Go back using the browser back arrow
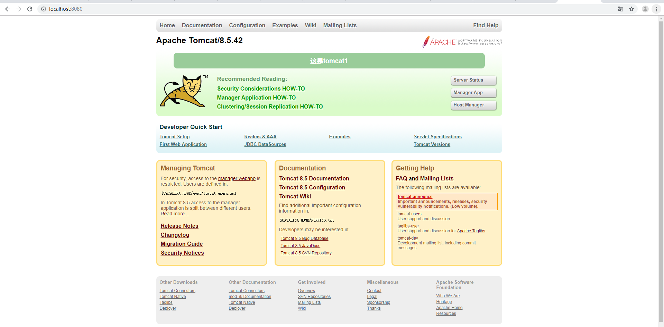664x327 pixels. 8,9
